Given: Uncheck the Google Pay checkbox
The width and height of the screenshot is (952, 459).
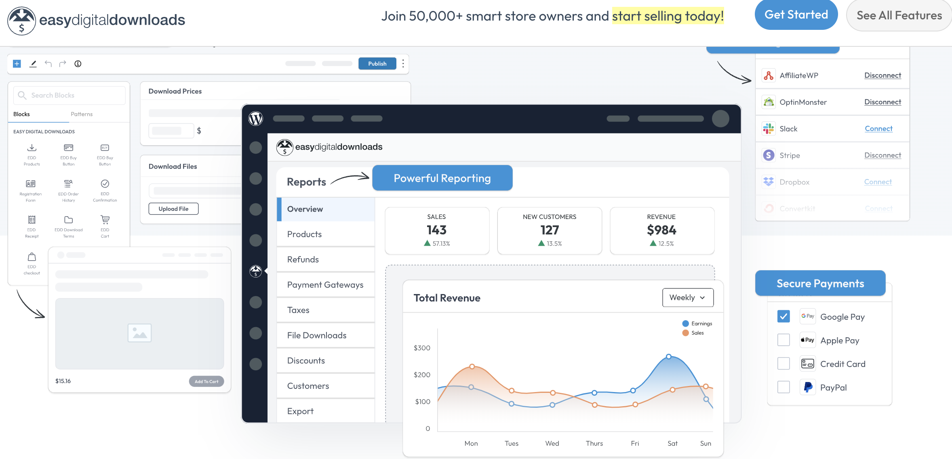Looking at the screenshot, I should pyautogui.click(x=784, y=316).
